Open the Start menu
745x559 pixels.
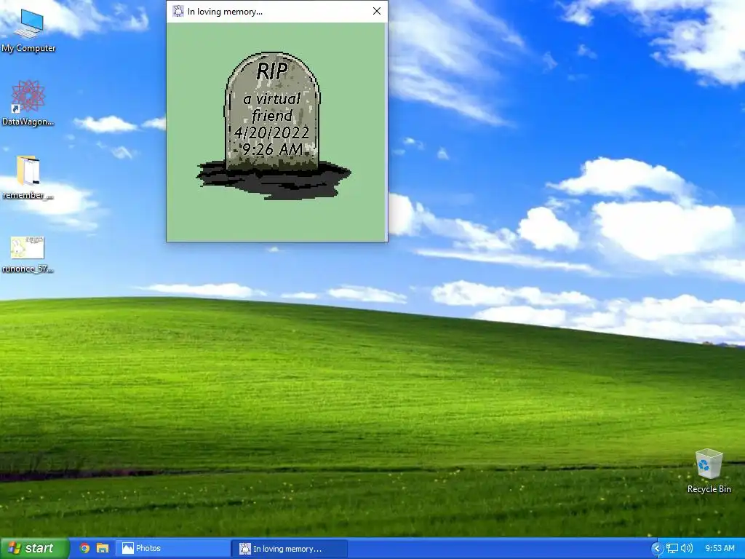coord(34,548)
